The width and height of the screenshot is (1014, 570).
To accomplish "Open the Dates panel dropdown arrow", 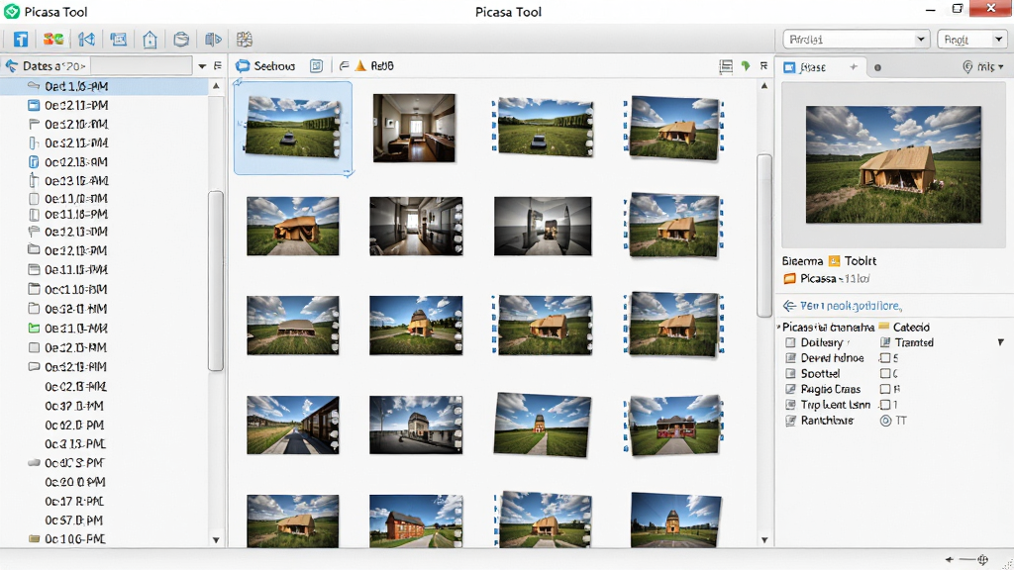I will tap(202, 66).
